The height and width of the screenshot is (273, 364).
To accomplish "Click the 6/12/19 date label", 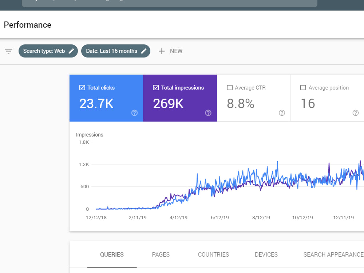I will click(220, 218).
